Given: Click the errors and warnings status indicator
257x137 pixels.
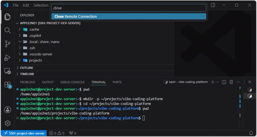Looking at the screenshot, I should coord(57,133).
